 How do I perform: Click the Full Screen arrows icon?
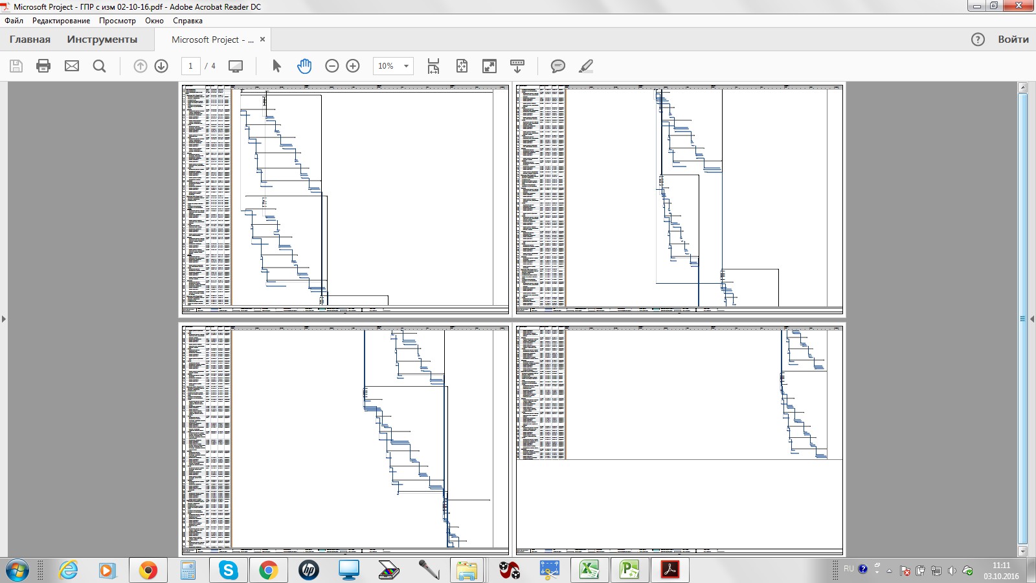point(490,66)
